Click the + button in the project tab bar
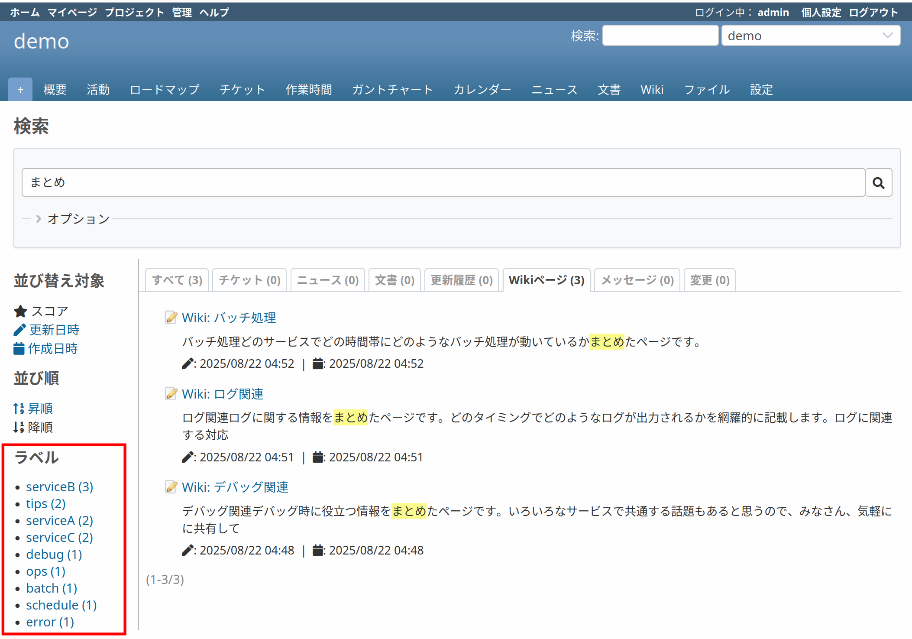Image resolution: width=912 pixels, height=639 pixels. [20, 89]
